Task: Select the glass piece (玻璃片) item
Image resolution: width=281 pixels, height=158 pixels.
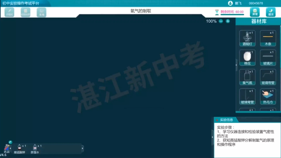Action: point(268,57)
